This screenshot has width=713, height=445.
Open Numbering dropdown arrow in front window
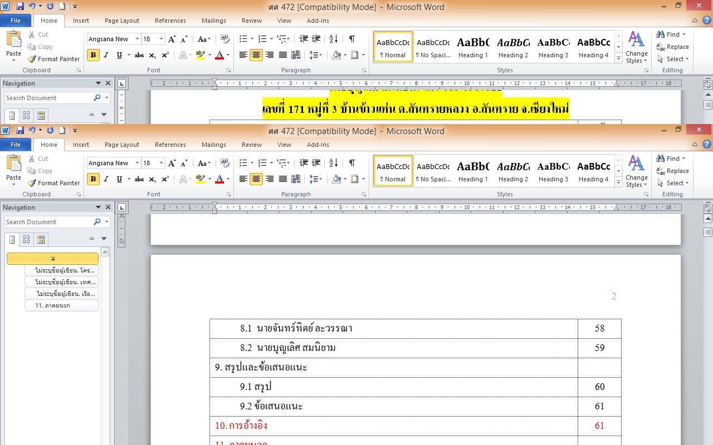click(271, 163)
